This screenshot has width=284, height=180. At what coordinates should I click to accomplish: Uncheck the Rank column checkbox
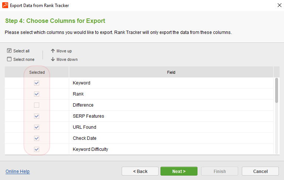pyautogui.click(x=37, y=94)
